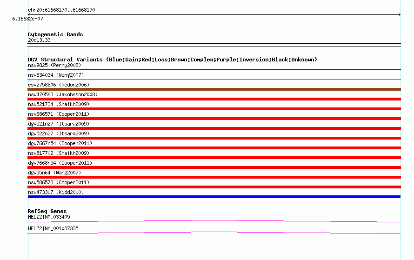Image resolution: width=414 pixels, height=260 pixels.
Task: Click the chr20:61668170..61668170 coordinate label
Action: click(x=61, y=10)
